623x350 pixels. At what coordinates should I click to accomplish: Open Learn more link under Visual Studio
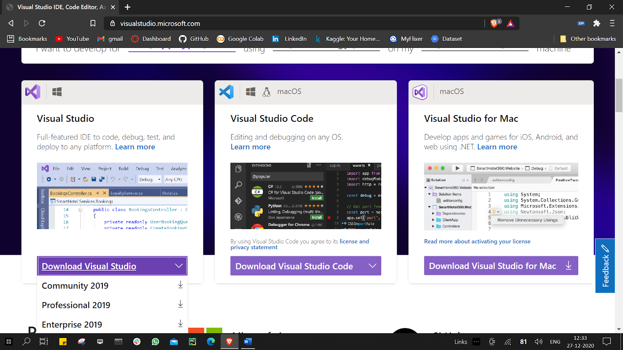coord(135,147)
